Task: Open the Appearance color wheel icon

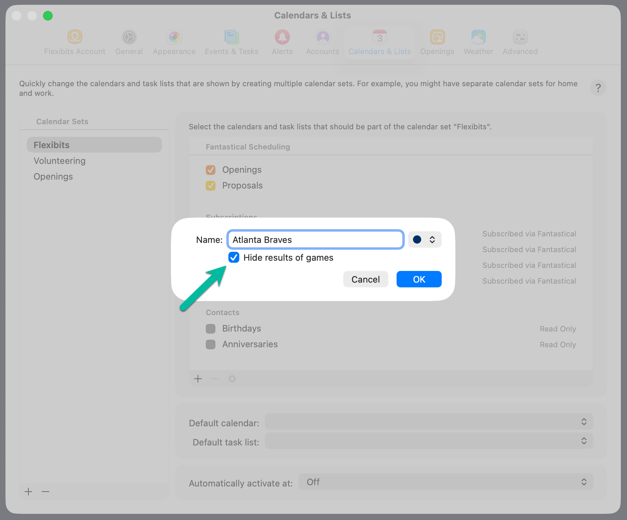Action: [174, 37]
